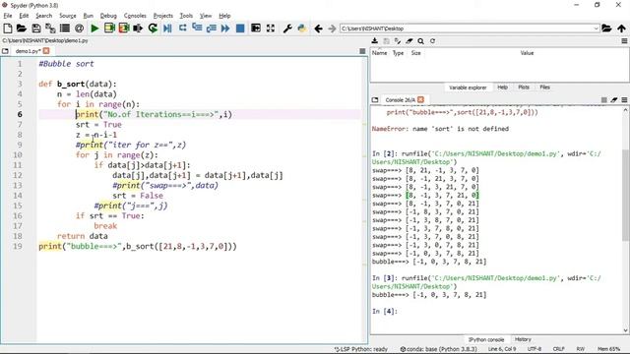Screen dimensions: 630x354
Task: Open PYTHONPATH manager icon
Action: [x=302, y=29]
